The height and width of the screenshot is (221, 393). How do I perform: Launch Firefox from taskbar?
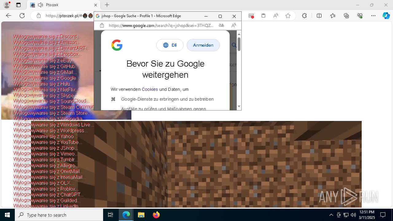point(156,215)
